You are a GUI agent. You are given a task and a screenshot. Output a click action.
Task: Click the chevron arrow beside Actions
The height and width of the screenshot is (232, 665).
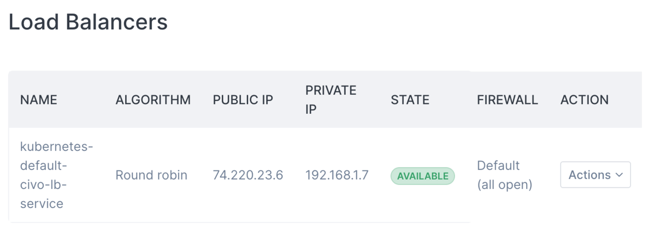pyautogui.click(x=619, y=175)
